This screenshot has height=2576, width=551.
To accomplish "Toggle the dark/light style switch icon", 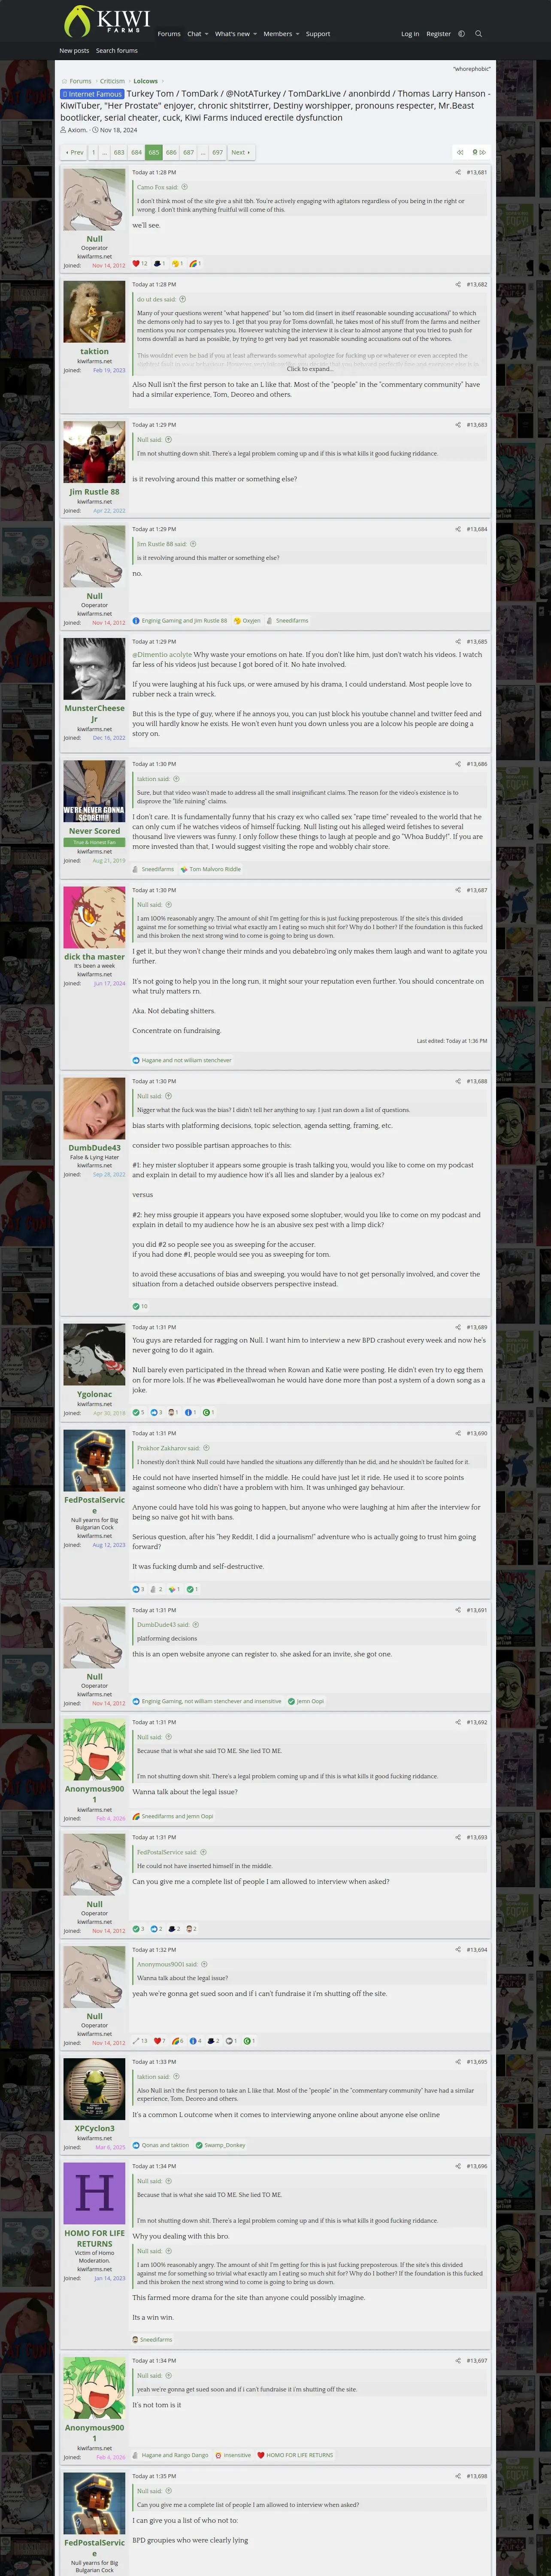I will (461, 34).
